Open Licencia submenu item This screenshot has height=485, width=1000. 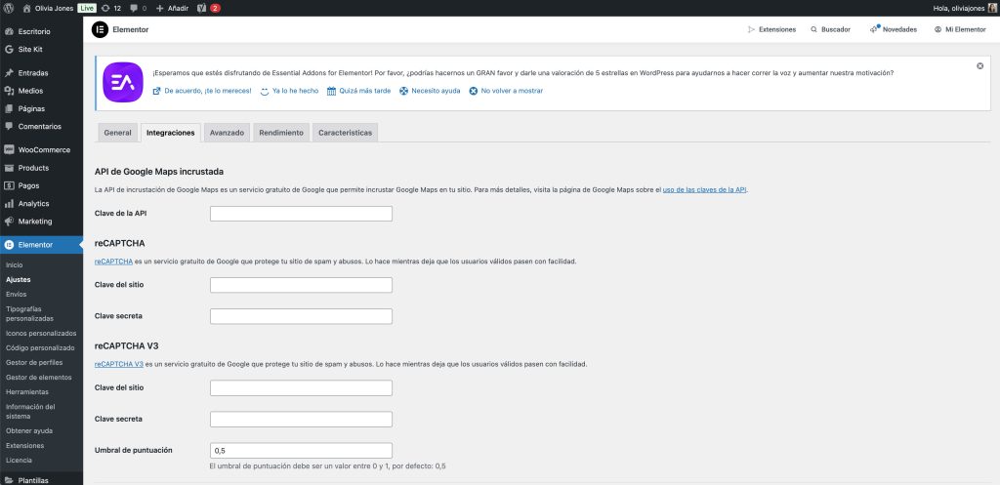point(20,461)
